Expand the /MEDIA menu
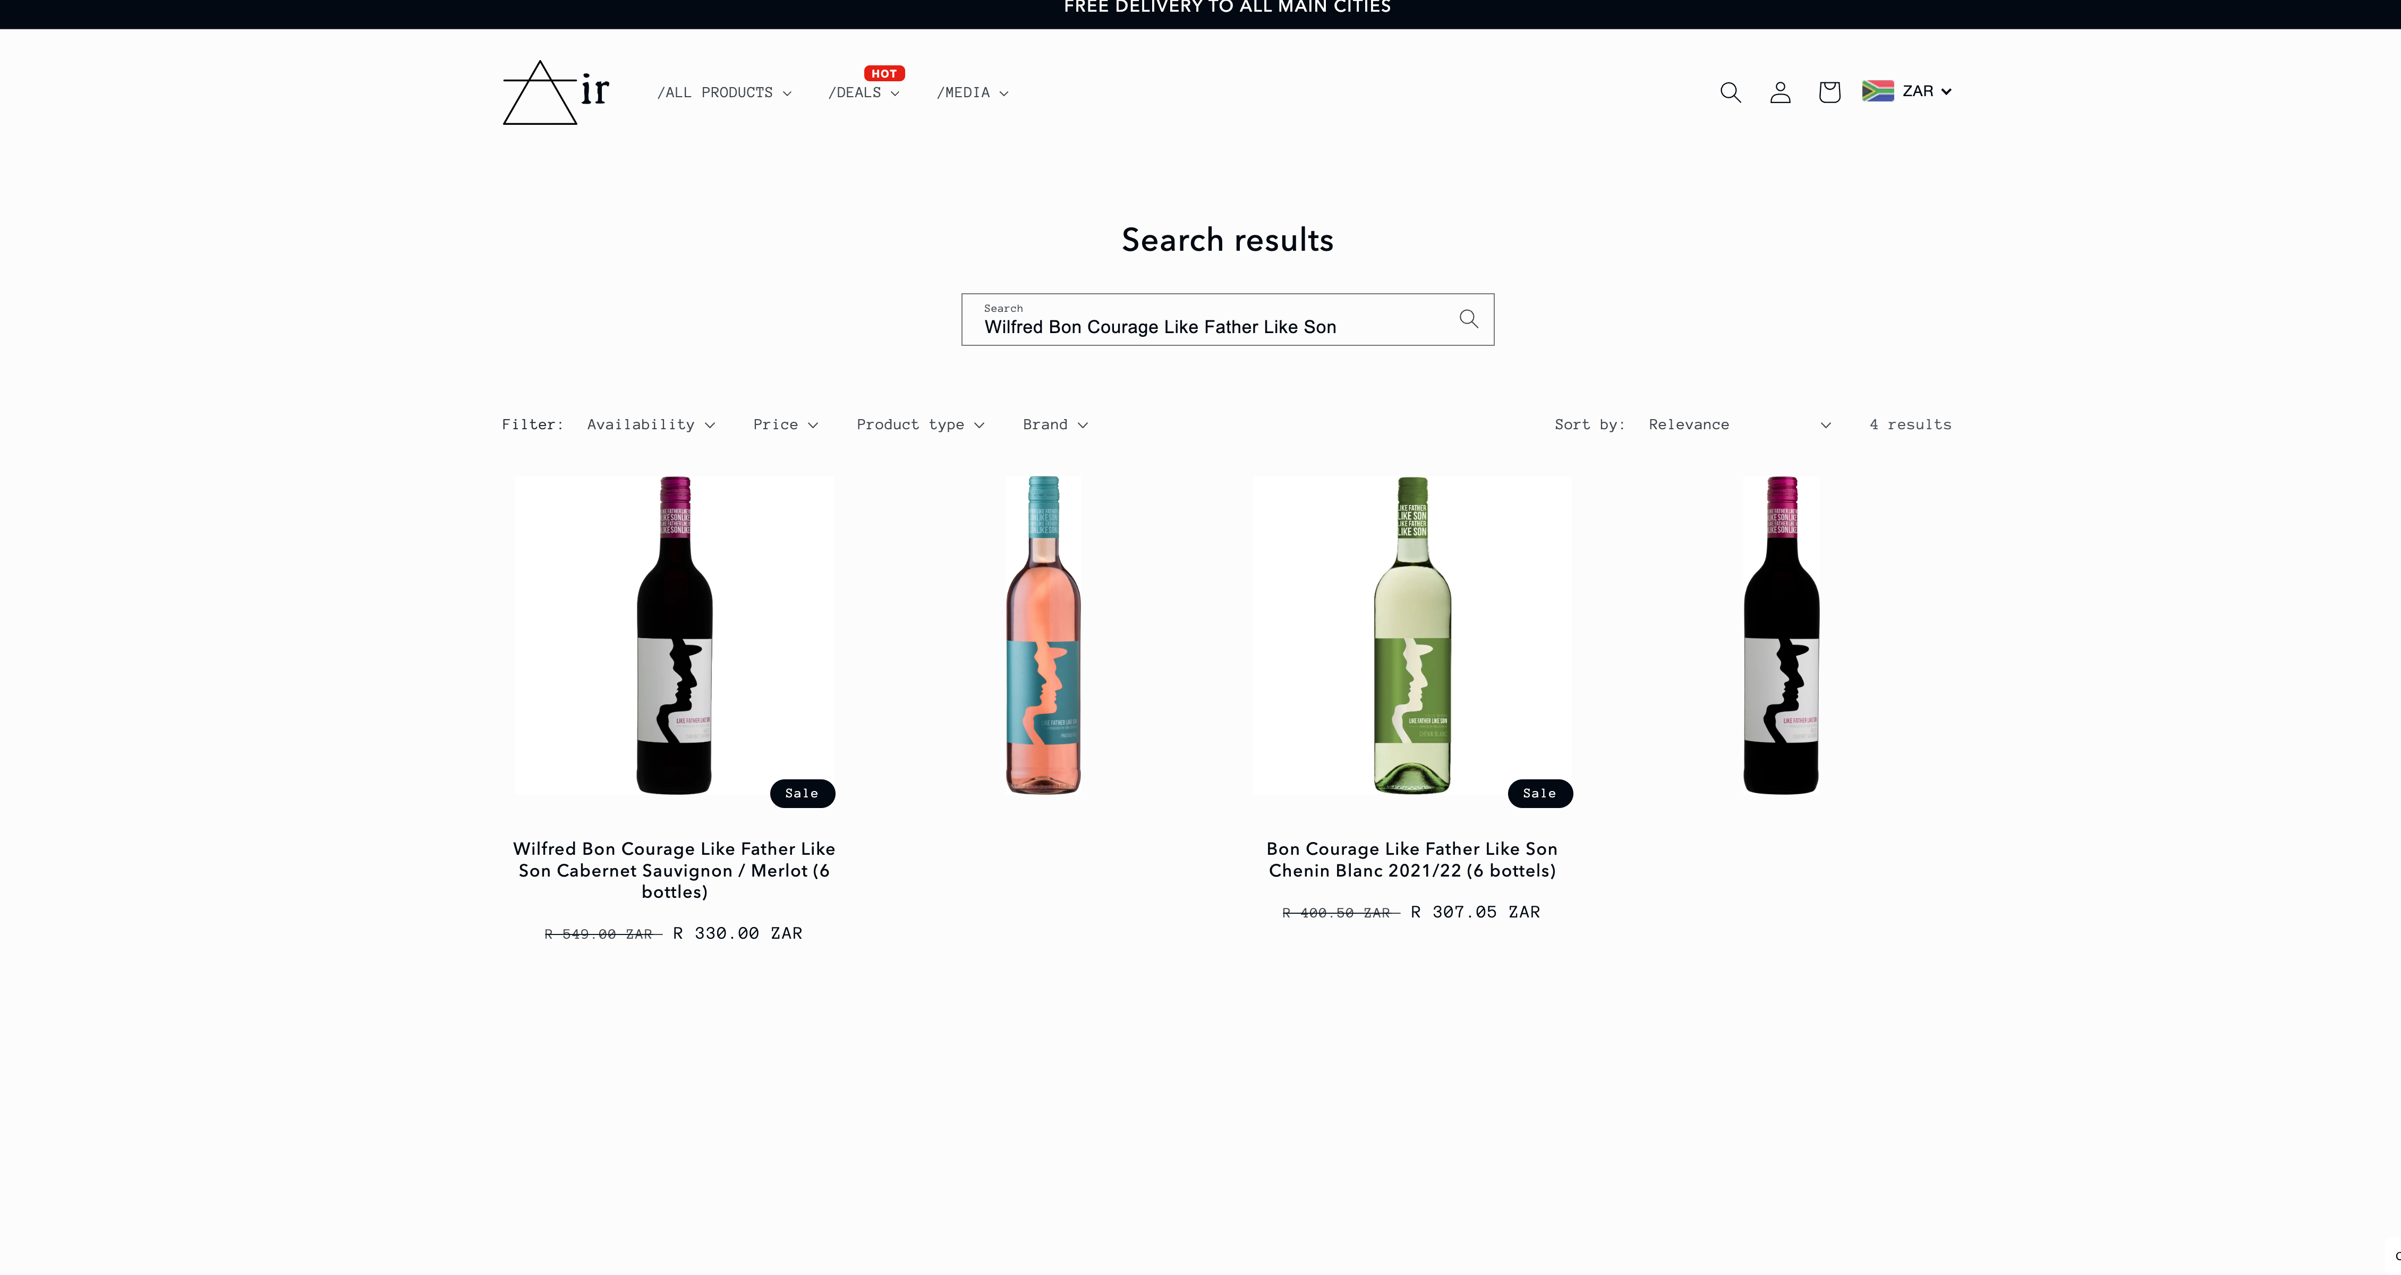This screenshot has height=1275, width=2401. click(972, 92)
